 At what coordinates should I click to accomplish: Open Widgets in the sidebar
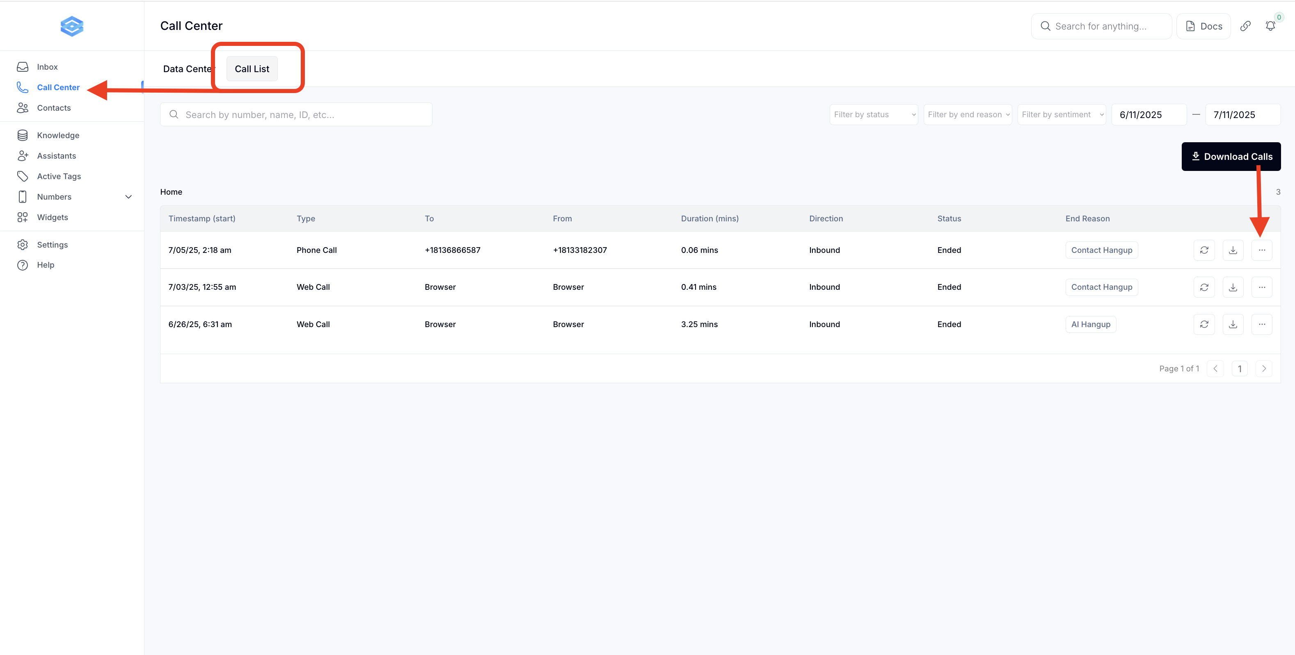[x=52, y=217]
